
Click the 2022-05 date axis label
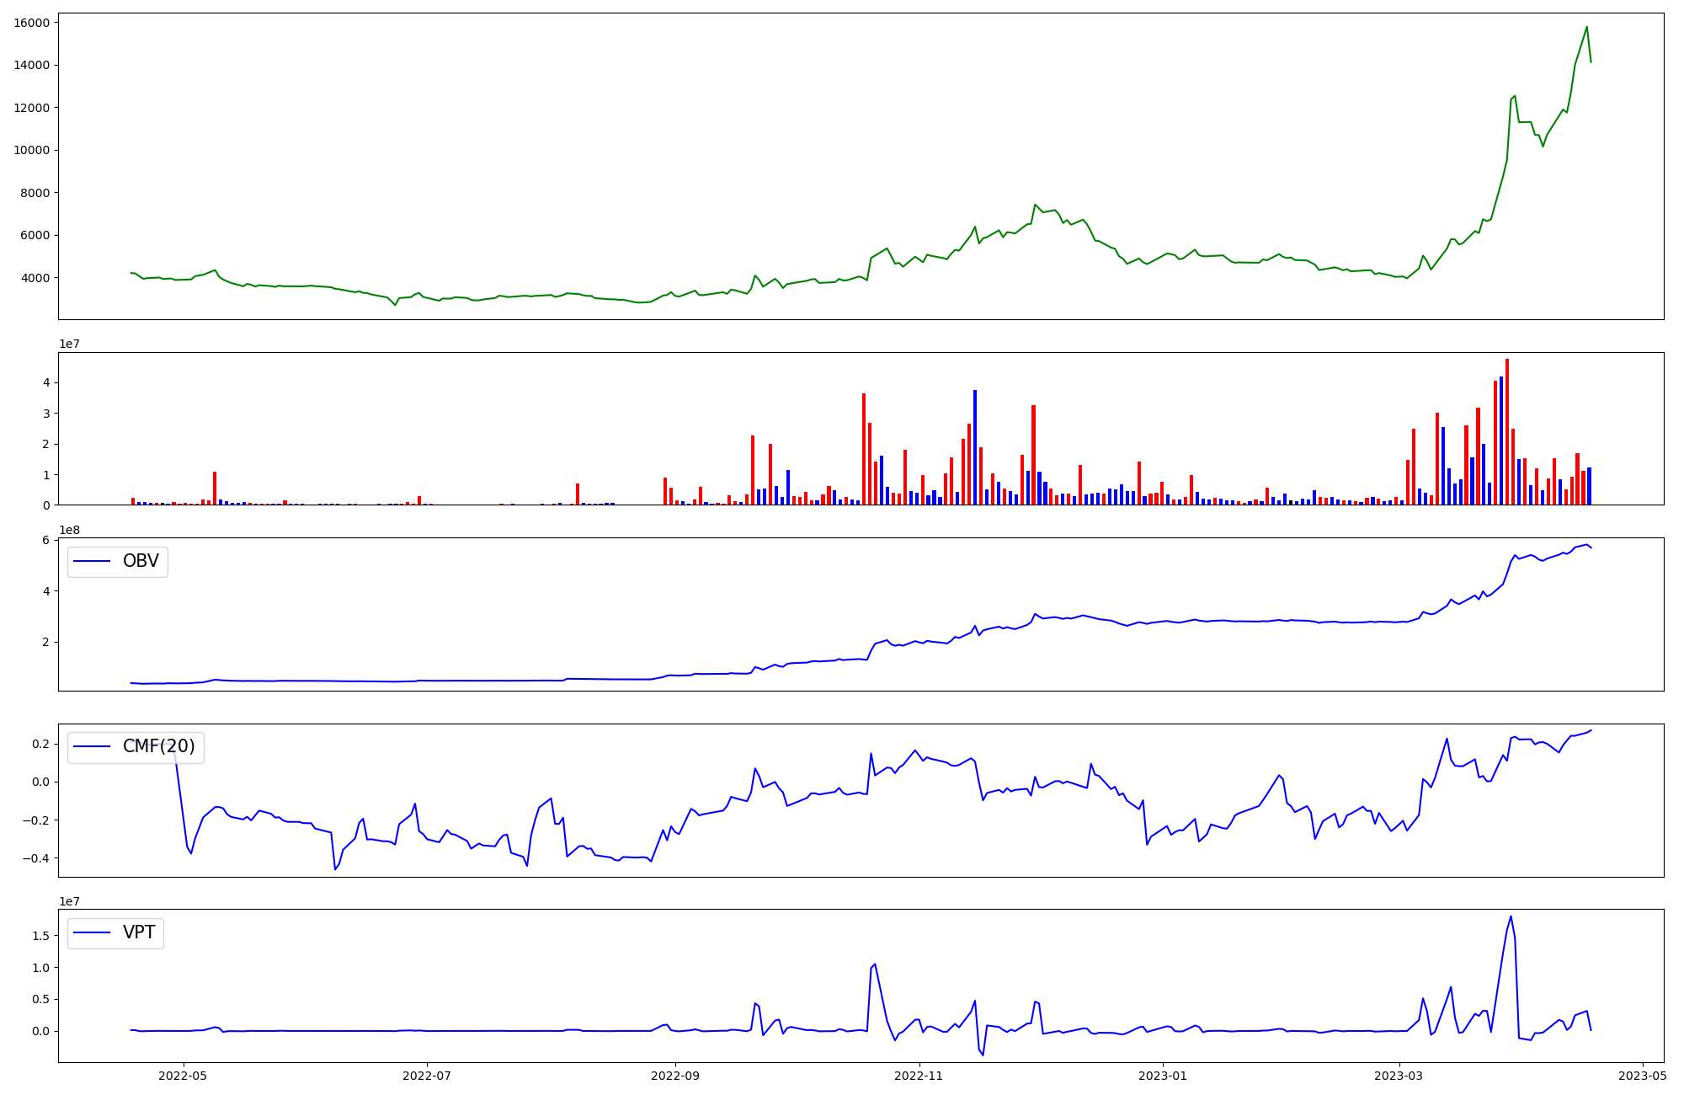[183, 1076]
